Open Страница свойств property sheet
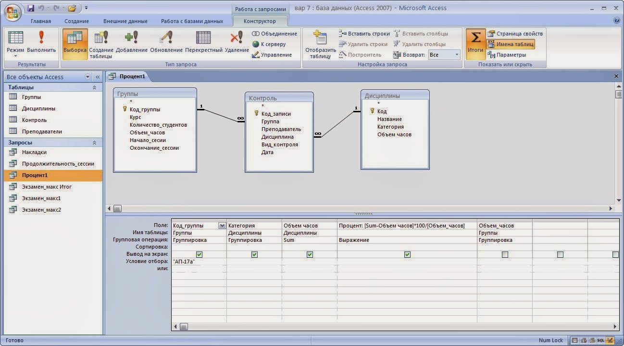The width and height of the screenshot is (624, 346). click(x=515, y=34)
